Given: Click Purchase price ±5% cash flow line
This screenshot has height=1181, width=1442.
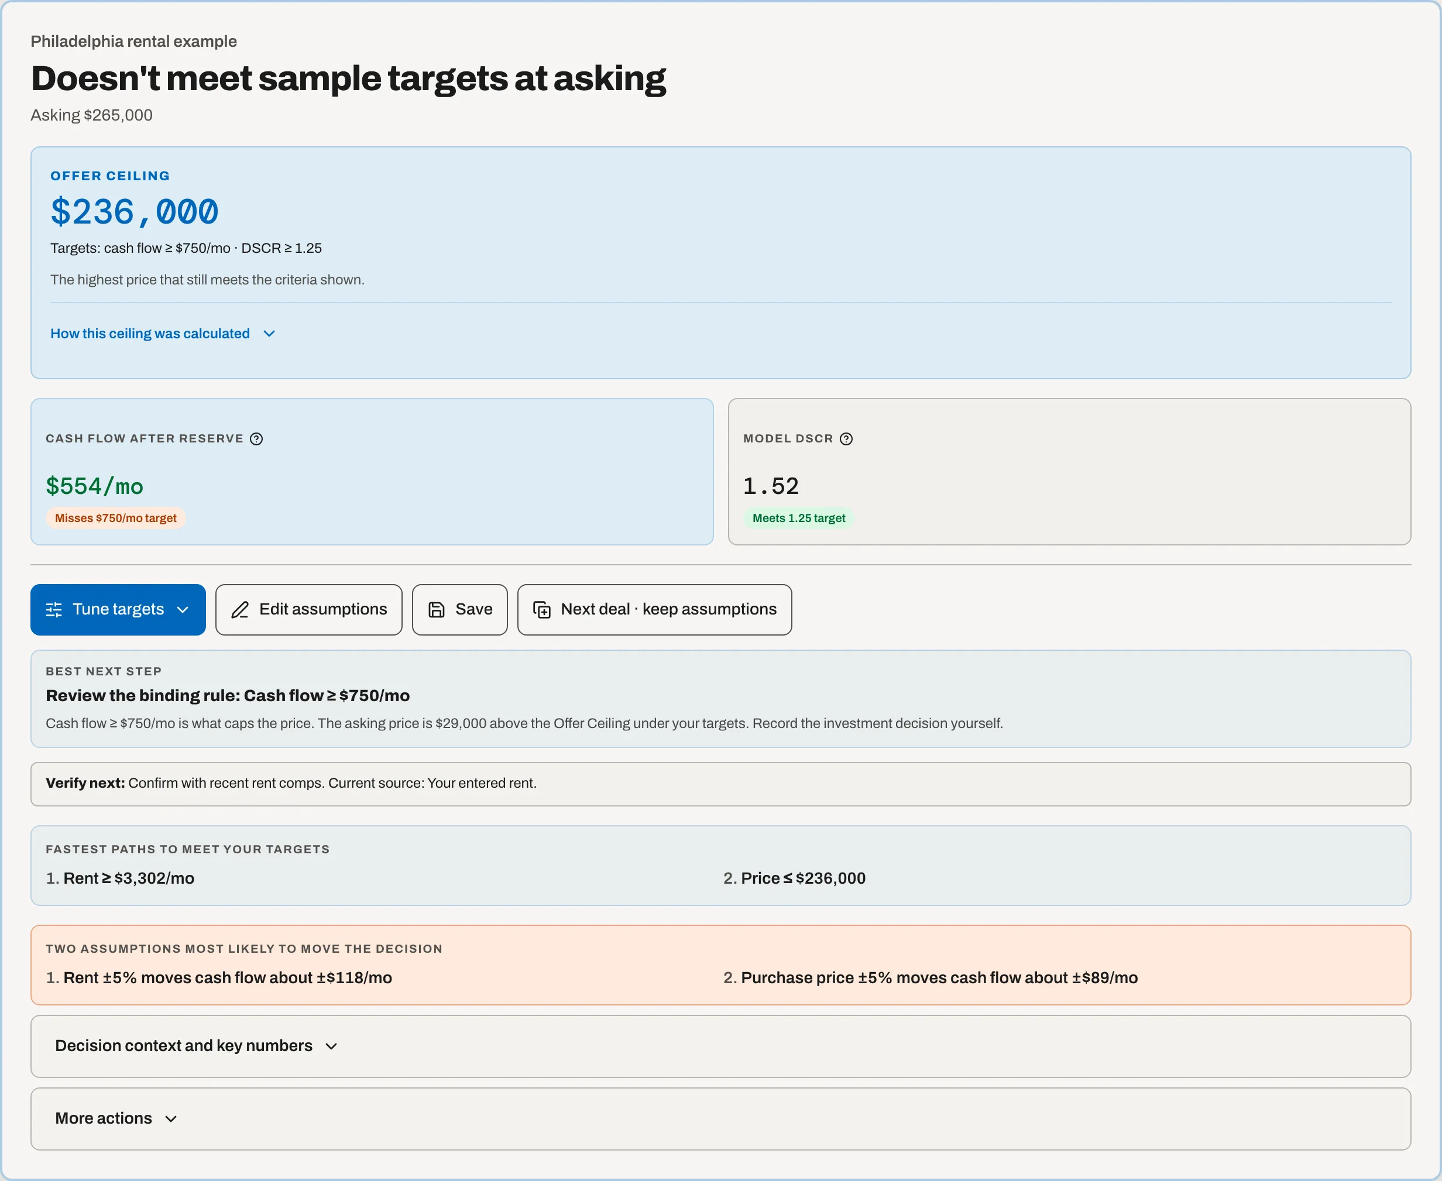Looking at the screenshot, I should [931, 977].
